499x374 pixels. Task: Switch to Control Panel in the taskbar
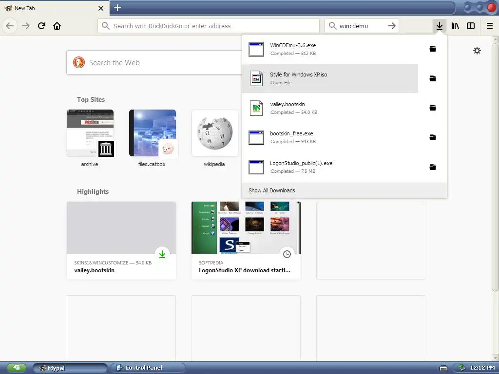point(148,368)
